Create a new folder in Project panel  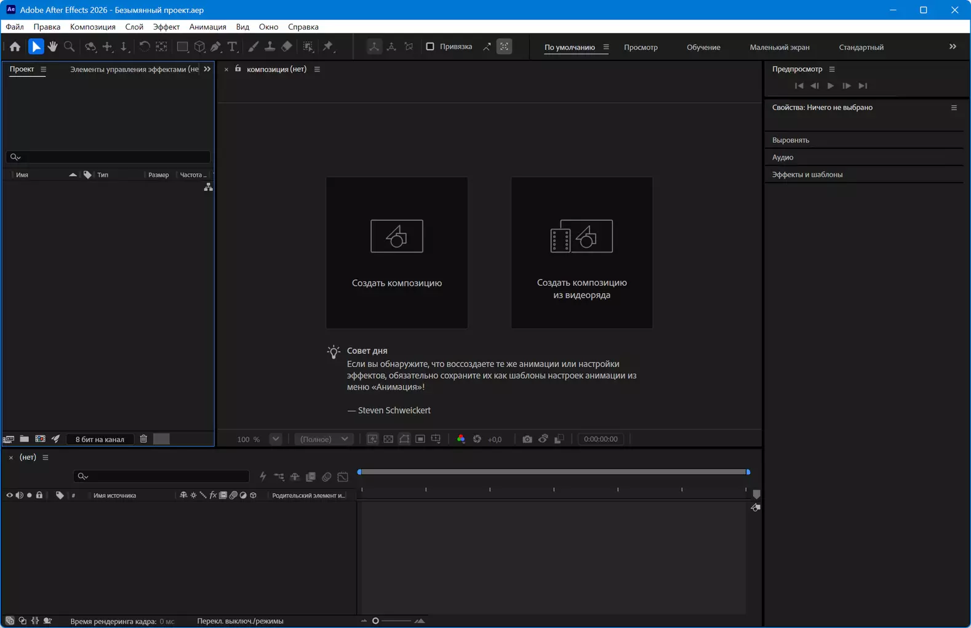click(24, 439)
